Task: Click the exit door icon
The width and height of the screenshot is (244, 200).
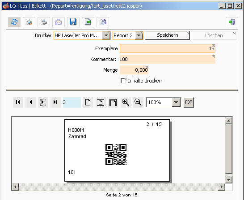Action: point(232,22)
